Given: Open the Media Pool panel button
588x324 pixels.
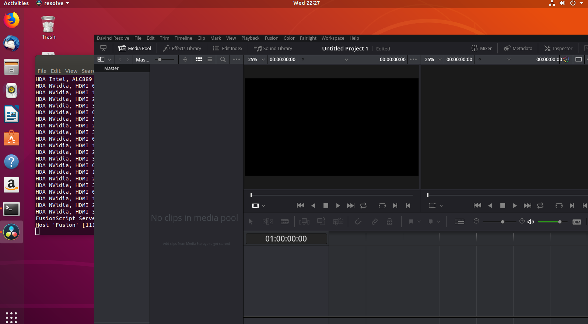Looking at the screenshot, I should (x=134, y=48).
